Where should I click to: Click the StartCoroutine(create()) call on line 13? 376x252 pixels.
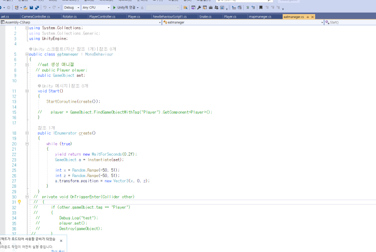pyautogui.click(x=73, y=101)
